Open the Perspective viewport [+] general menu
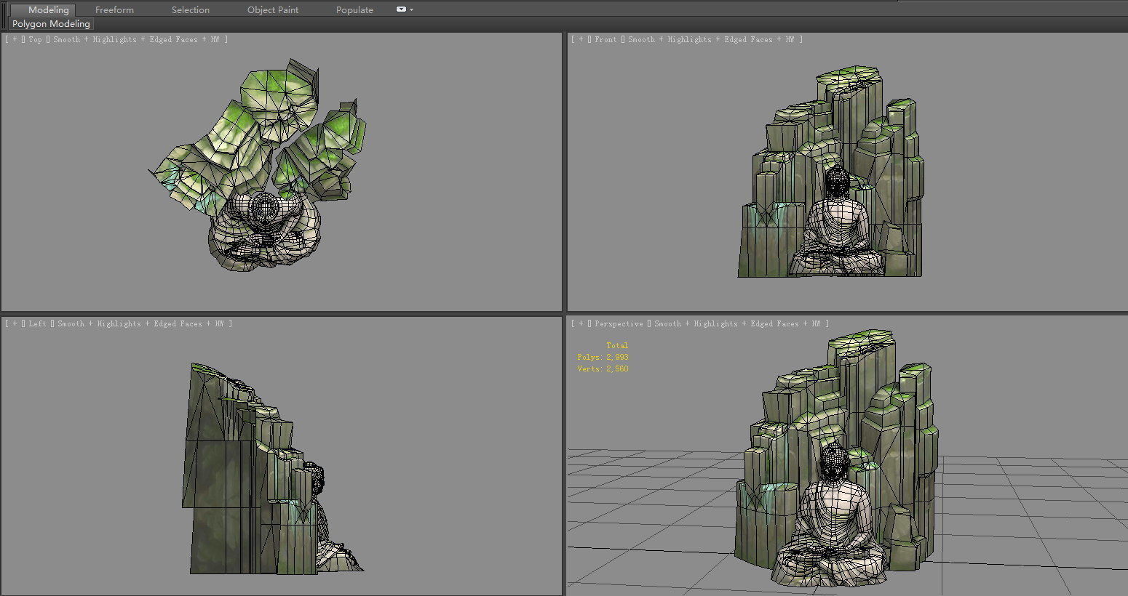This screenshot has height=596, width=1128. coord(581,323)
